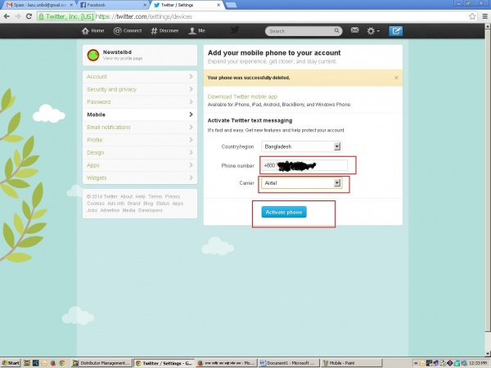This screenshot has width=491, height=368.
Task: Open the Chrome menu icon
Action: coord(484,16)
